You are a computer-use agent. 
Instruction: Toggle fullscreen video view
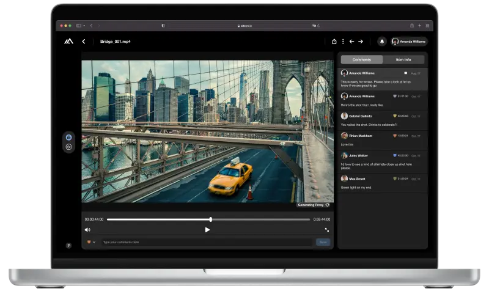click(326, 230)
